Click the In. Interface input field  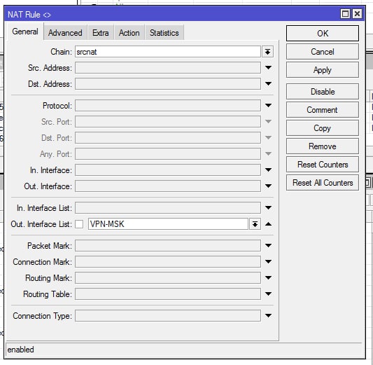tap(168, 170)
